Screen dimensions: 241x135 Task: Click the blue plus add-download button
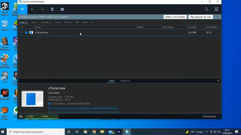coord(22,9)
